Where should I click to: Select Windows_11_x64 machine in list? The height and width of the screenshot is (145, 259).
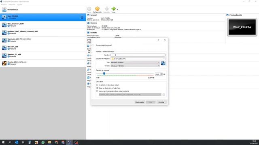[43, 56]
